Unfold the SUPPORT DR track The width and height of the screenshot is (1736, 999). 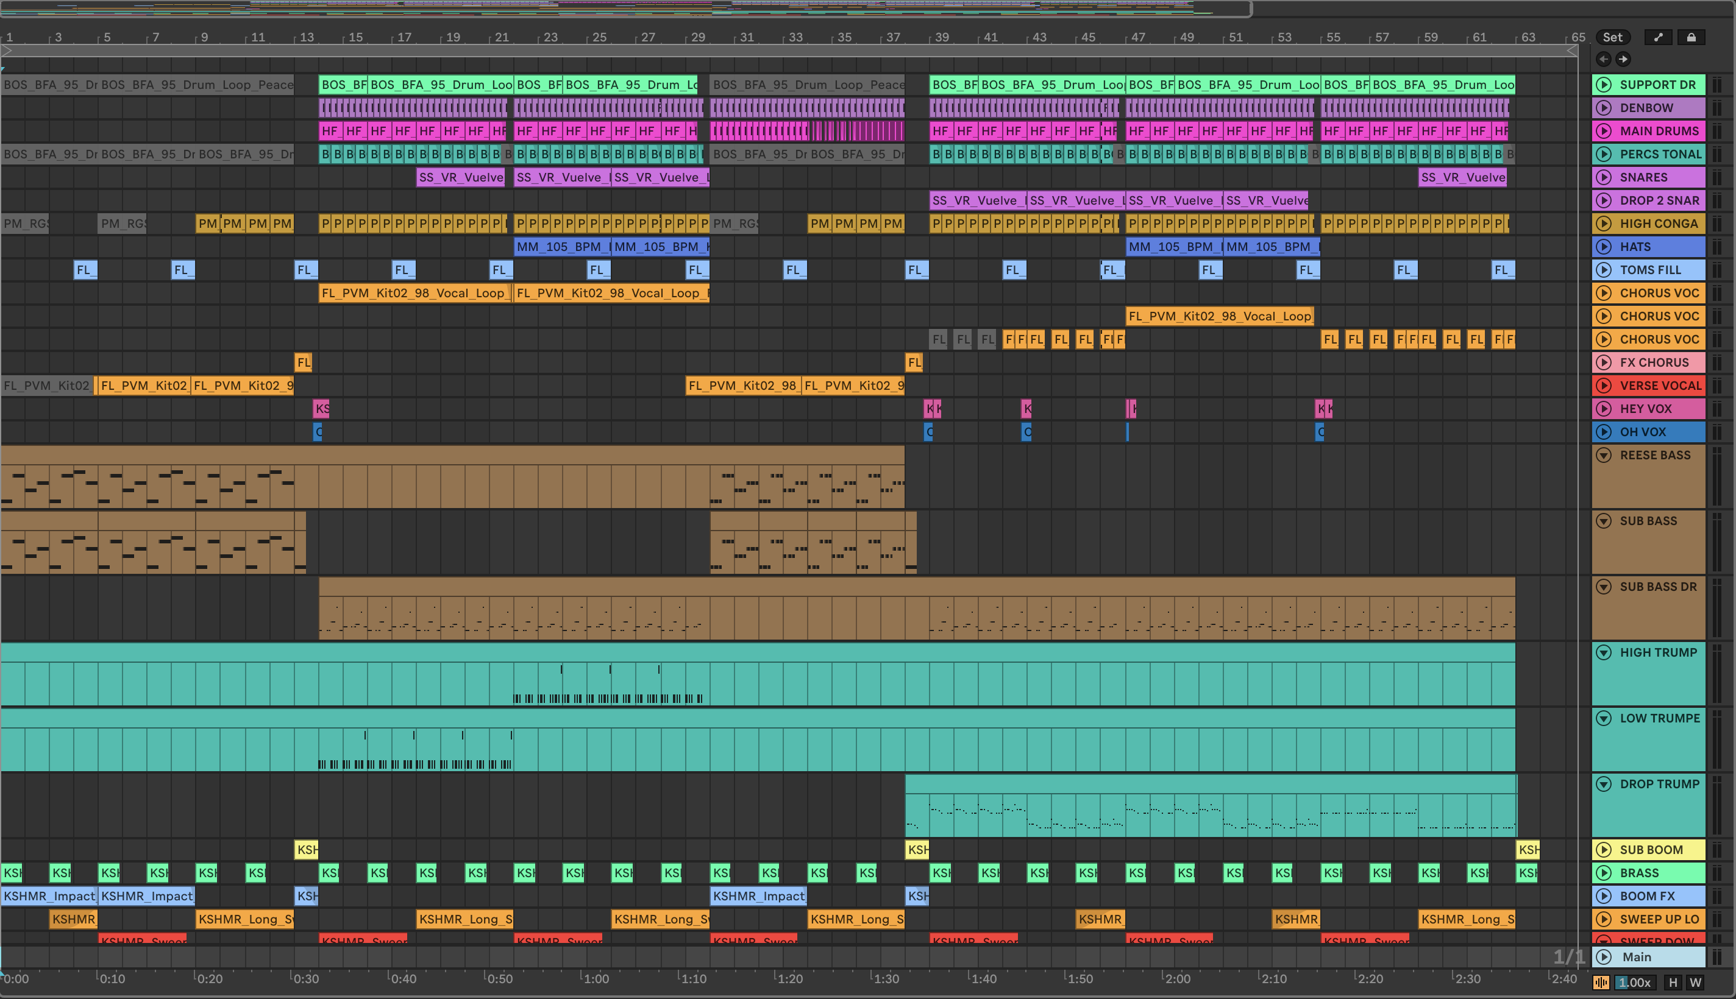1604,85
